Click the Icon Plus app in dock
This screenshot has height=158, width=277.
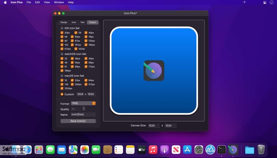tap(233, 150)
